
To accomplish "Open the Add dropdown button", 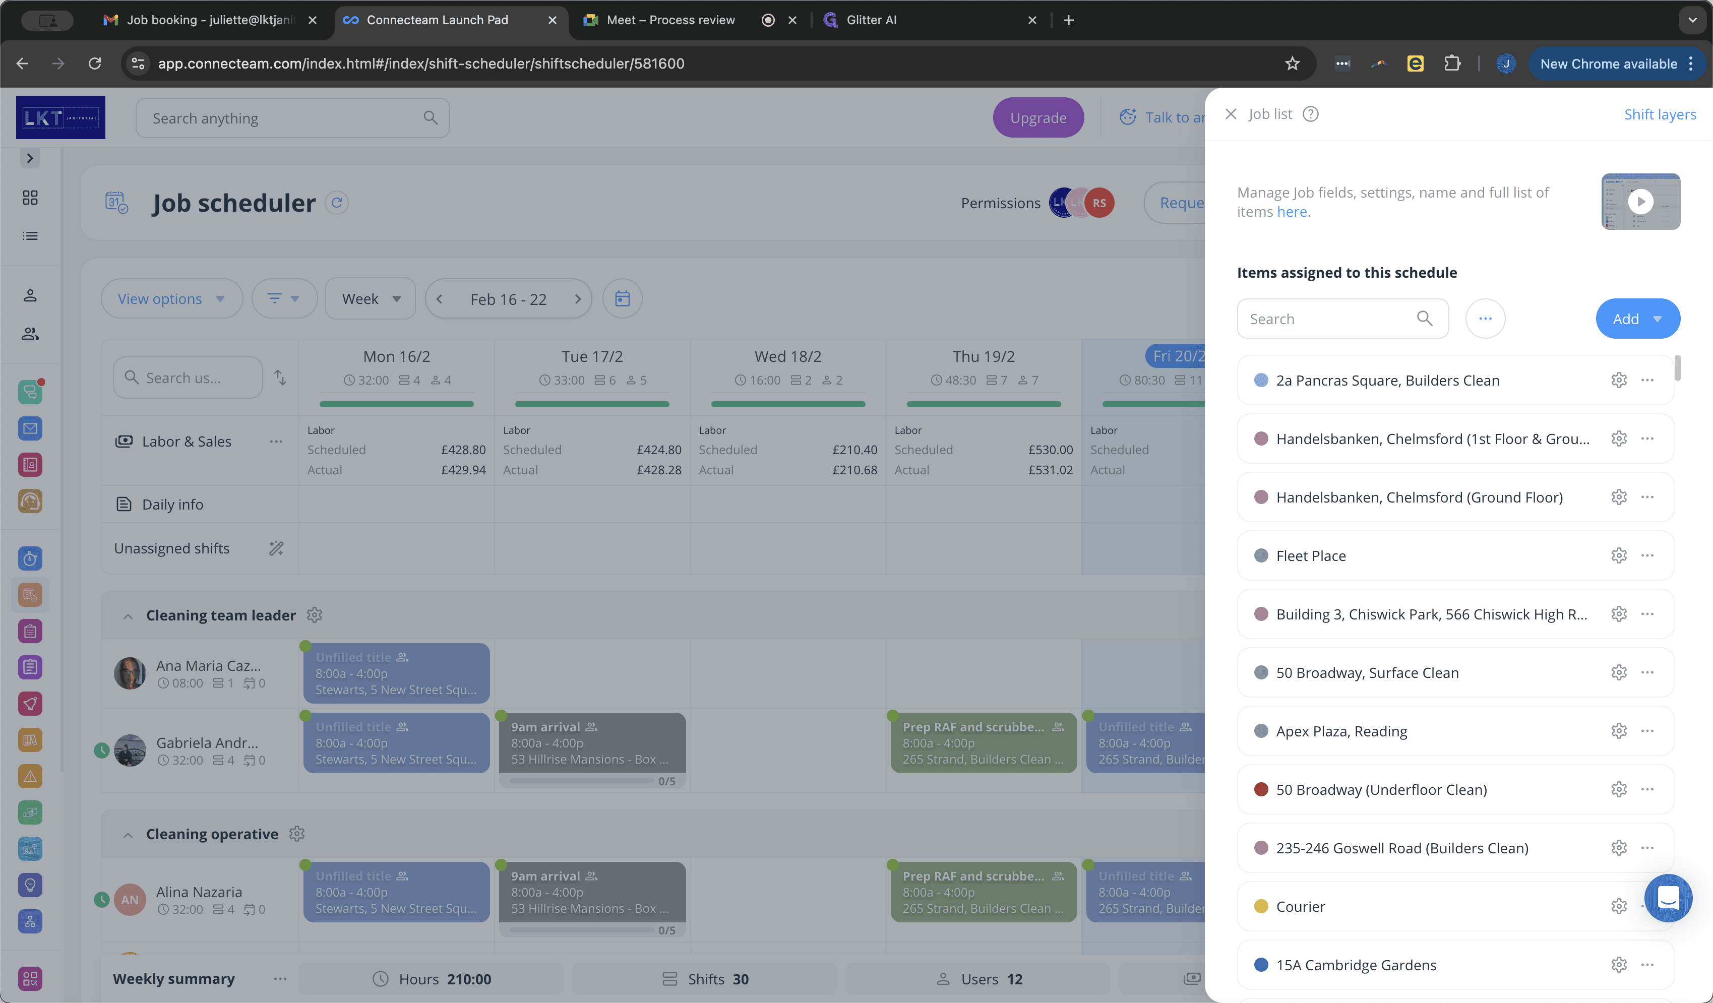I will point(1637,319).
